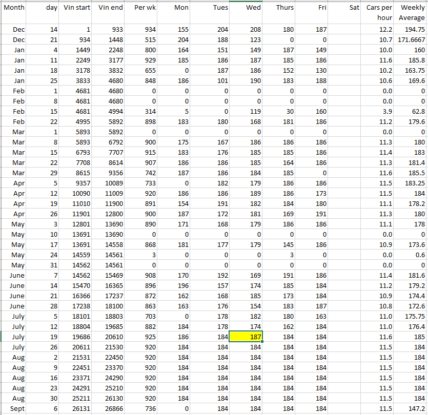The image size is (428, 415).
Task: Click the Fri cell showing 130
Action: tap(313, 71)
